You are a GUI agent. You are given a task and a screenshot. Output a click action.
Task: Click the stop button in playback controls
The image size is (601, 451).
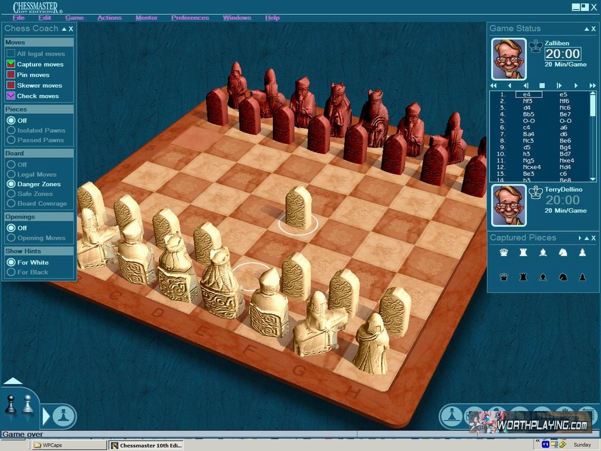tap(542, 86)
